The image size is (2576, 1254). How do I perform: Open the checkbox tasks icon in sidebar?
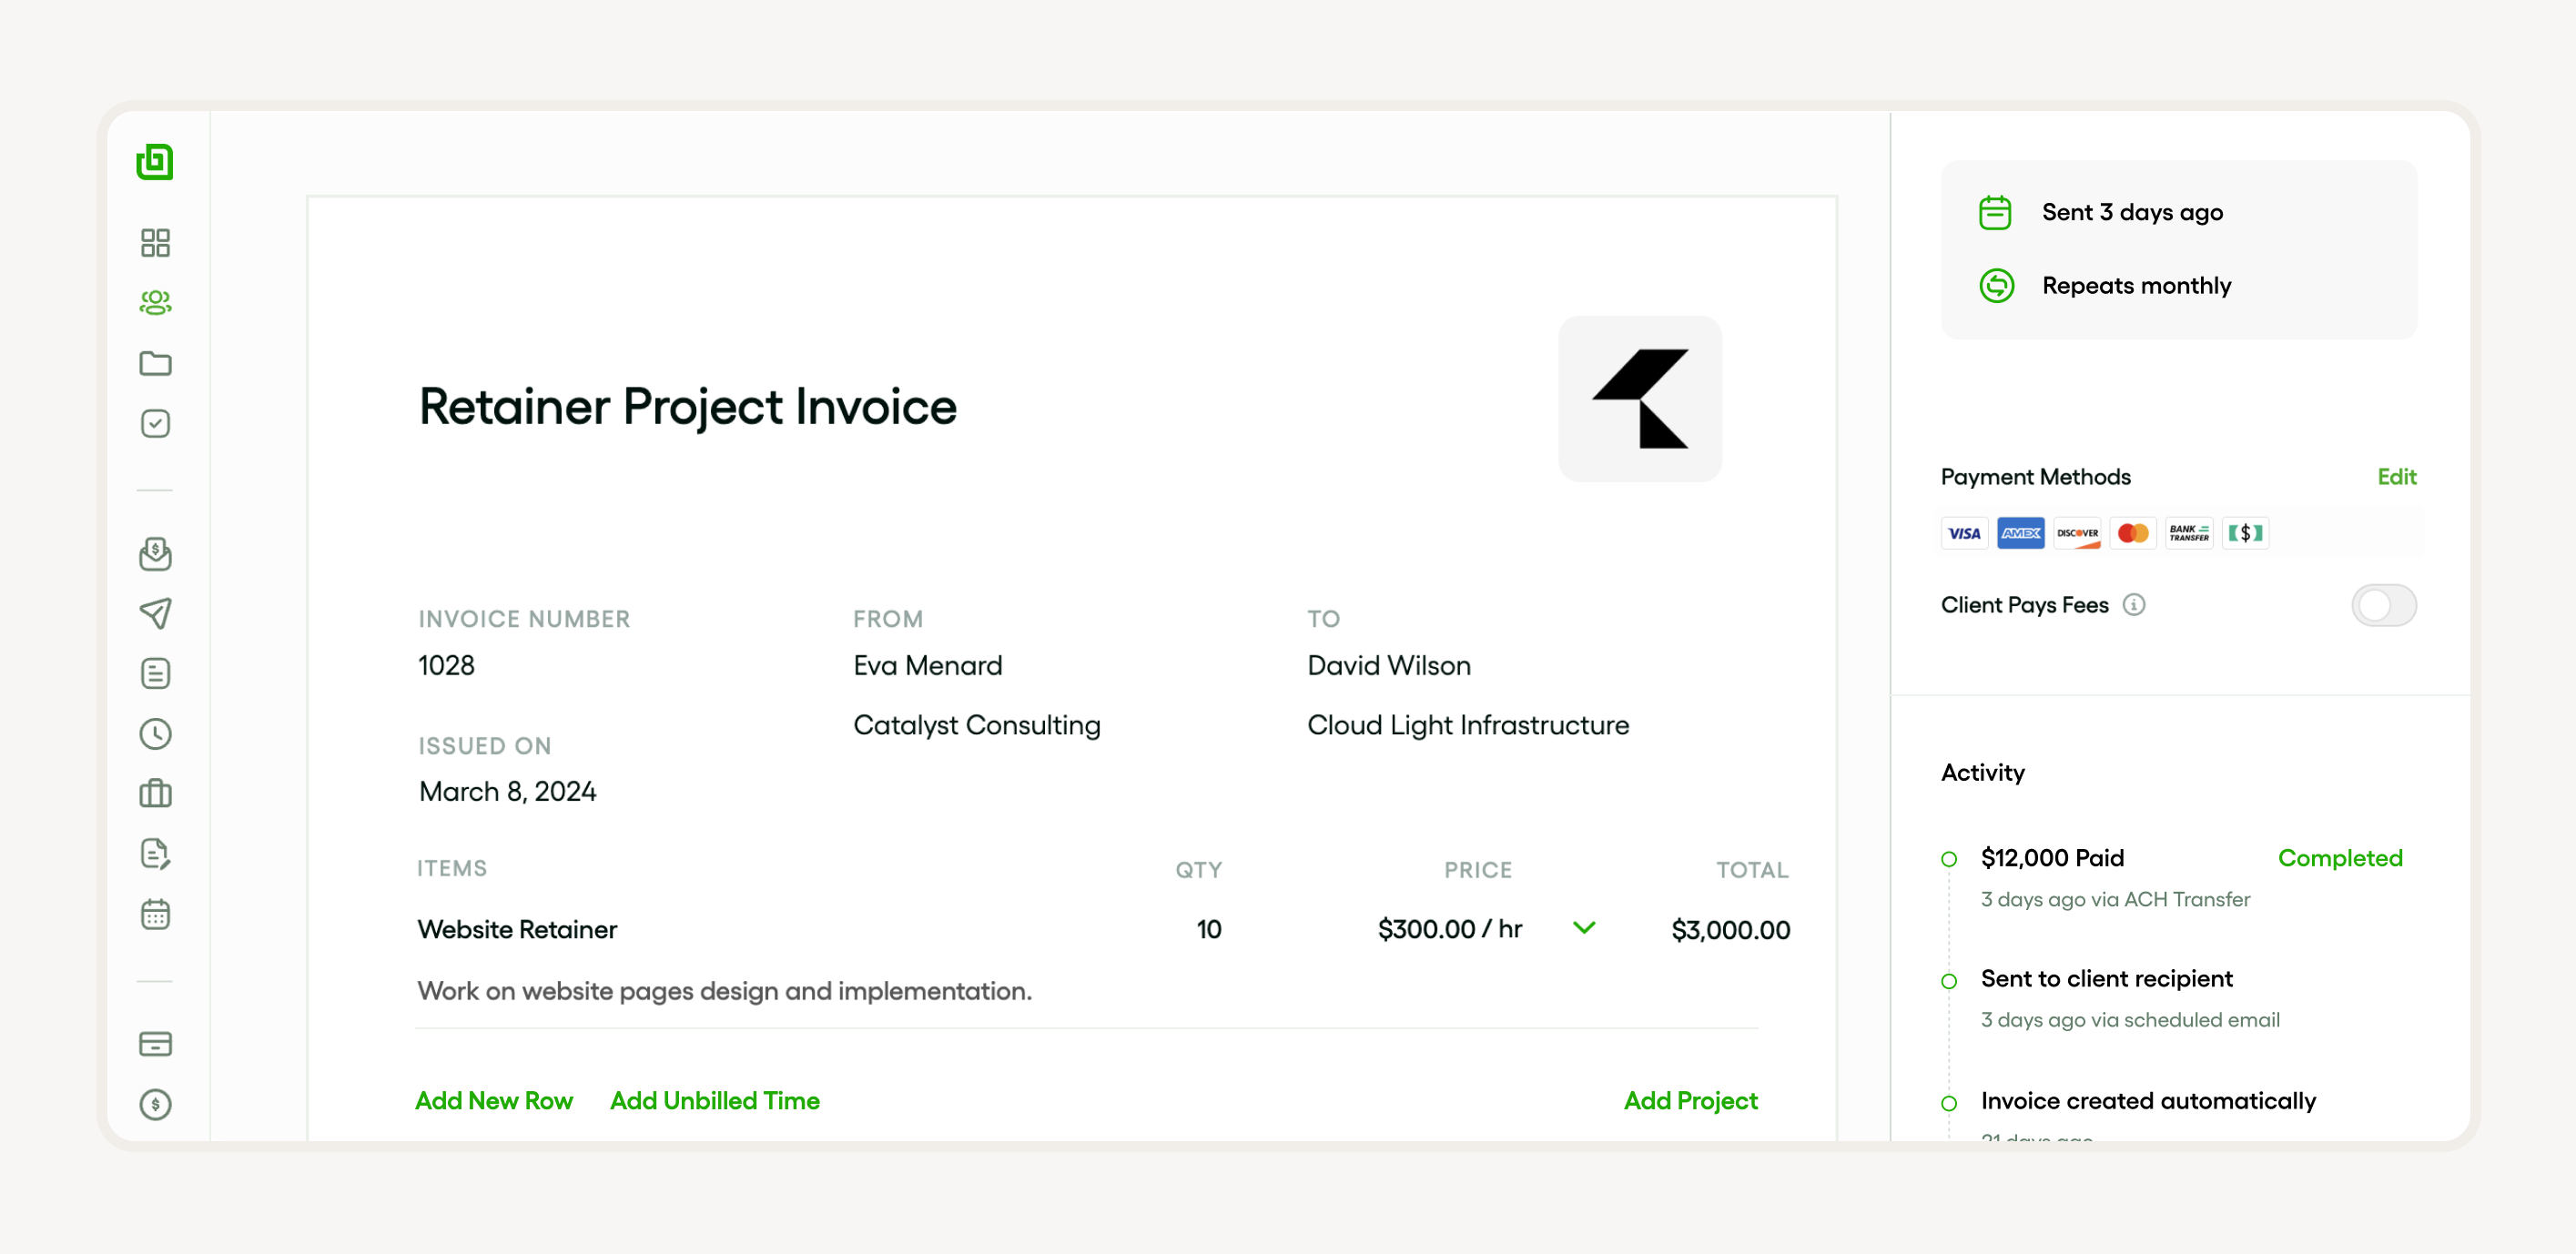[x=155, y=424]
